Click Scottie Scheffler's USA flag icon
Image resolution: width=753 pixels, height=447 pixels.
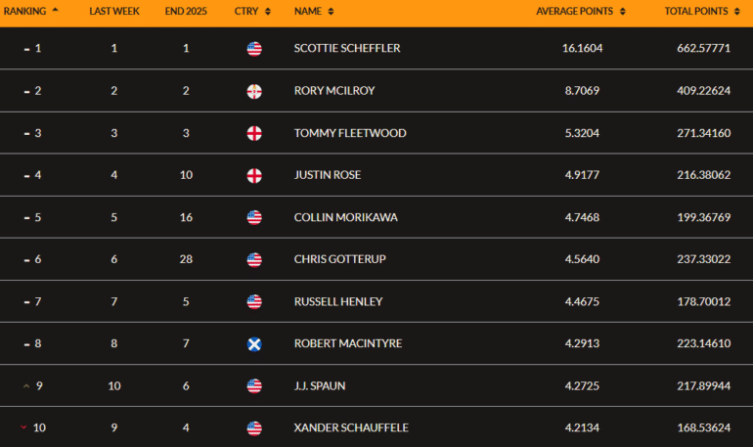pos(254,49)
